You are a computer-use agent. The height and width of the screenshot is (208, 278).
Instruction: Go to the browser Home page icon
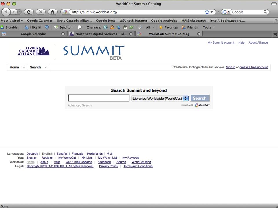53,12
